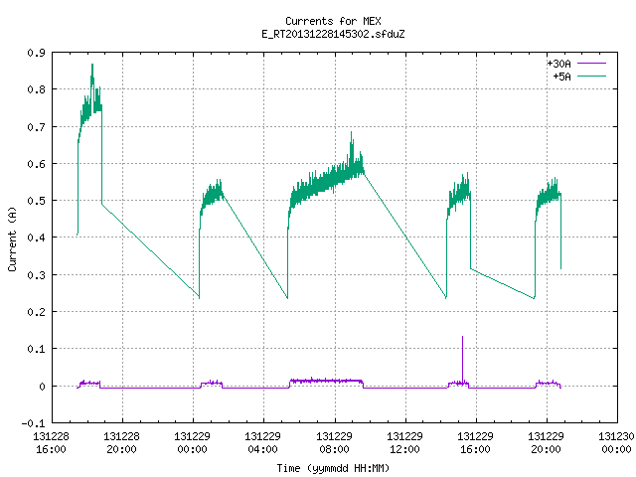This screenshot has height=477, width=636.
Task: Click the 0.3 y-axis tick label
Action: (36, 275)
